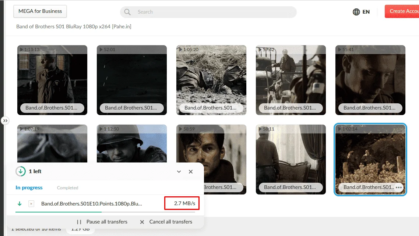This screenshot has width=419, height=236.
Task: Open the video thumbnail with duration 55:41
Action: 370,80
